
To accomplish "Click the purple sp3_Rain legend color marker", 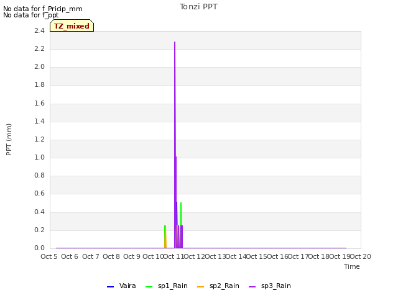I will coord(252,287).
